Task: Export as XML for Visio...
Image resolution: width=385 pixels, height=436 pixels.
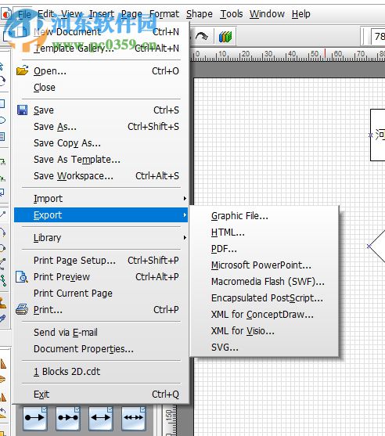Action: pos(264,330)
